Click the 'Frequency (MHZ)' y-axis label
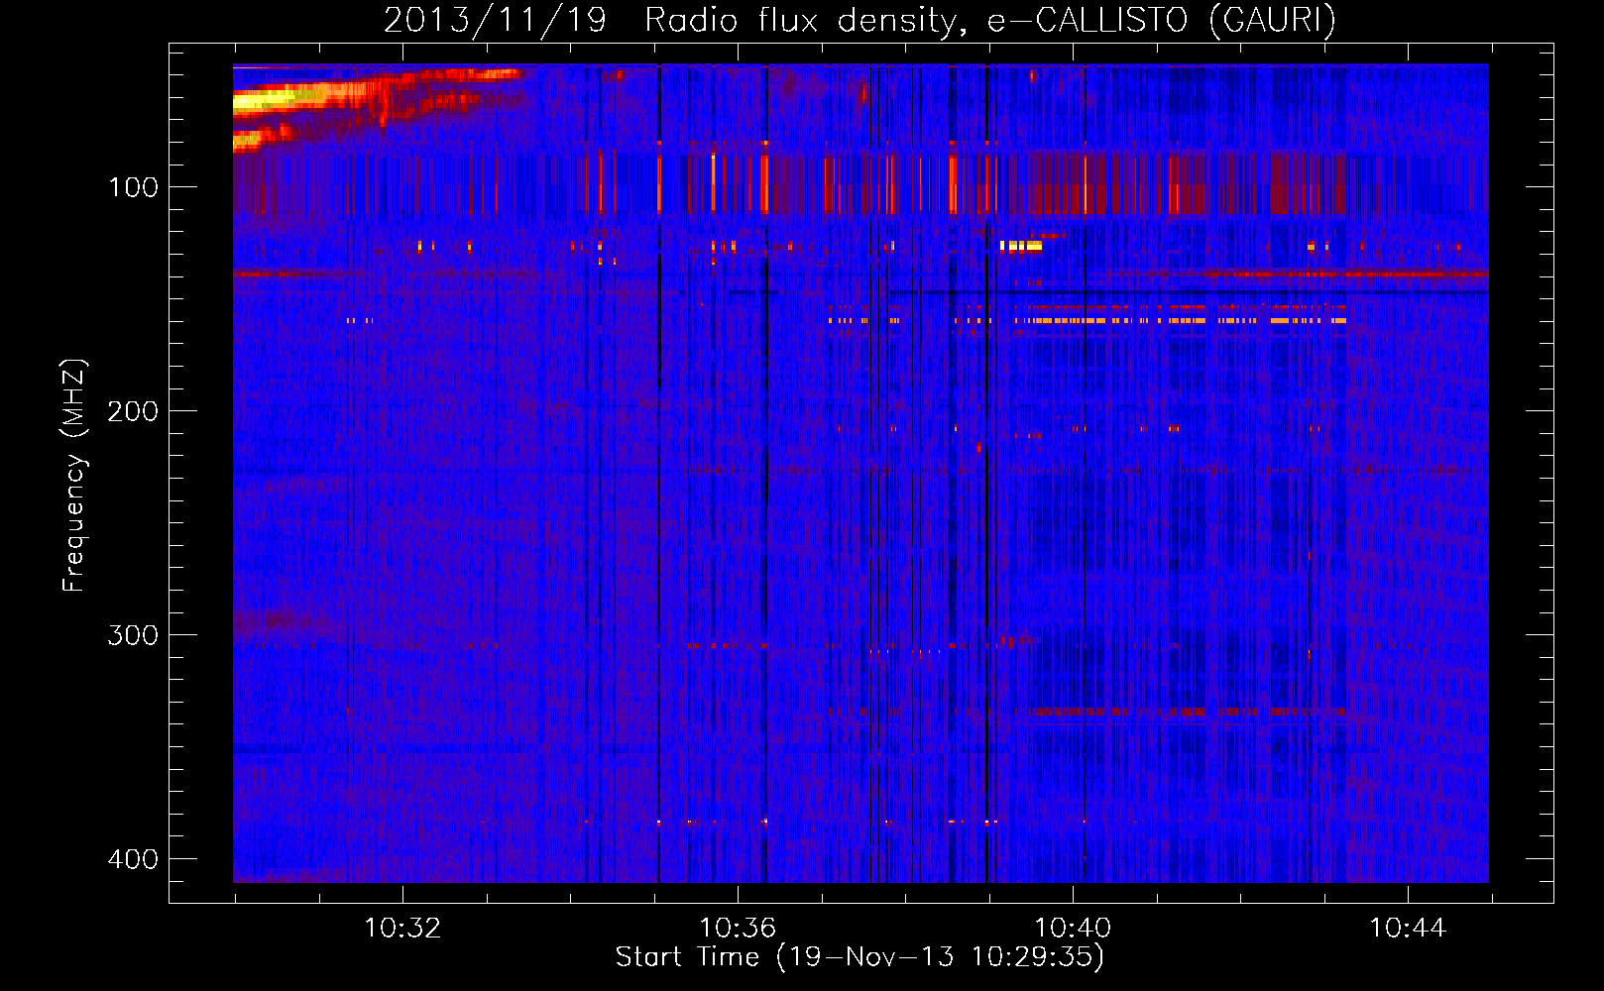 pyautogui.click(x=74, y=476)
